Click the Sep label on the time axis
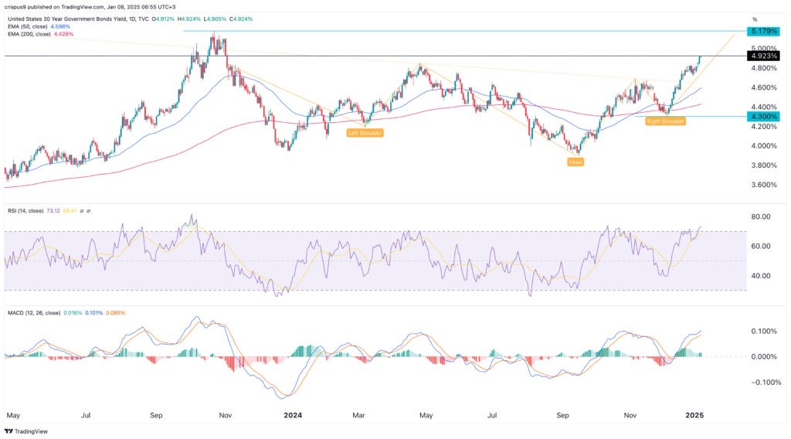 (x=157, y=414)
